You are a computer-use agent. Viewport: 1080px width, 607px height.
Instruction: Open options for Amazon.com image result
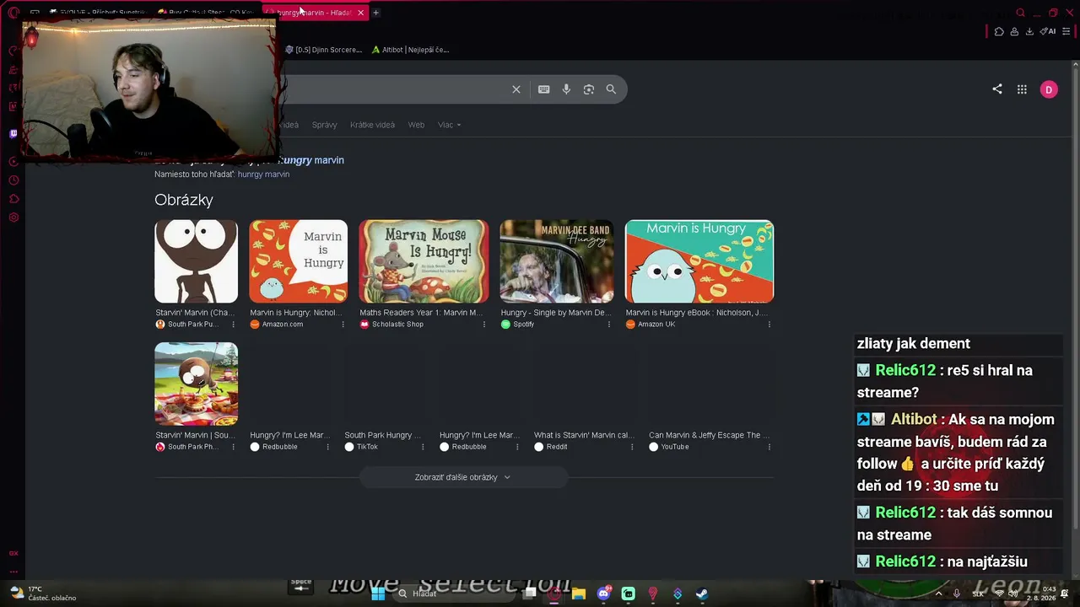343,325
